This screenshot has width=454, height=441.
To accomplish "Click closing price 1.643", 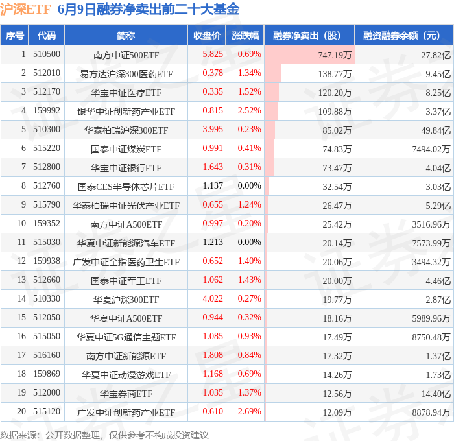I will pos(213,167).
